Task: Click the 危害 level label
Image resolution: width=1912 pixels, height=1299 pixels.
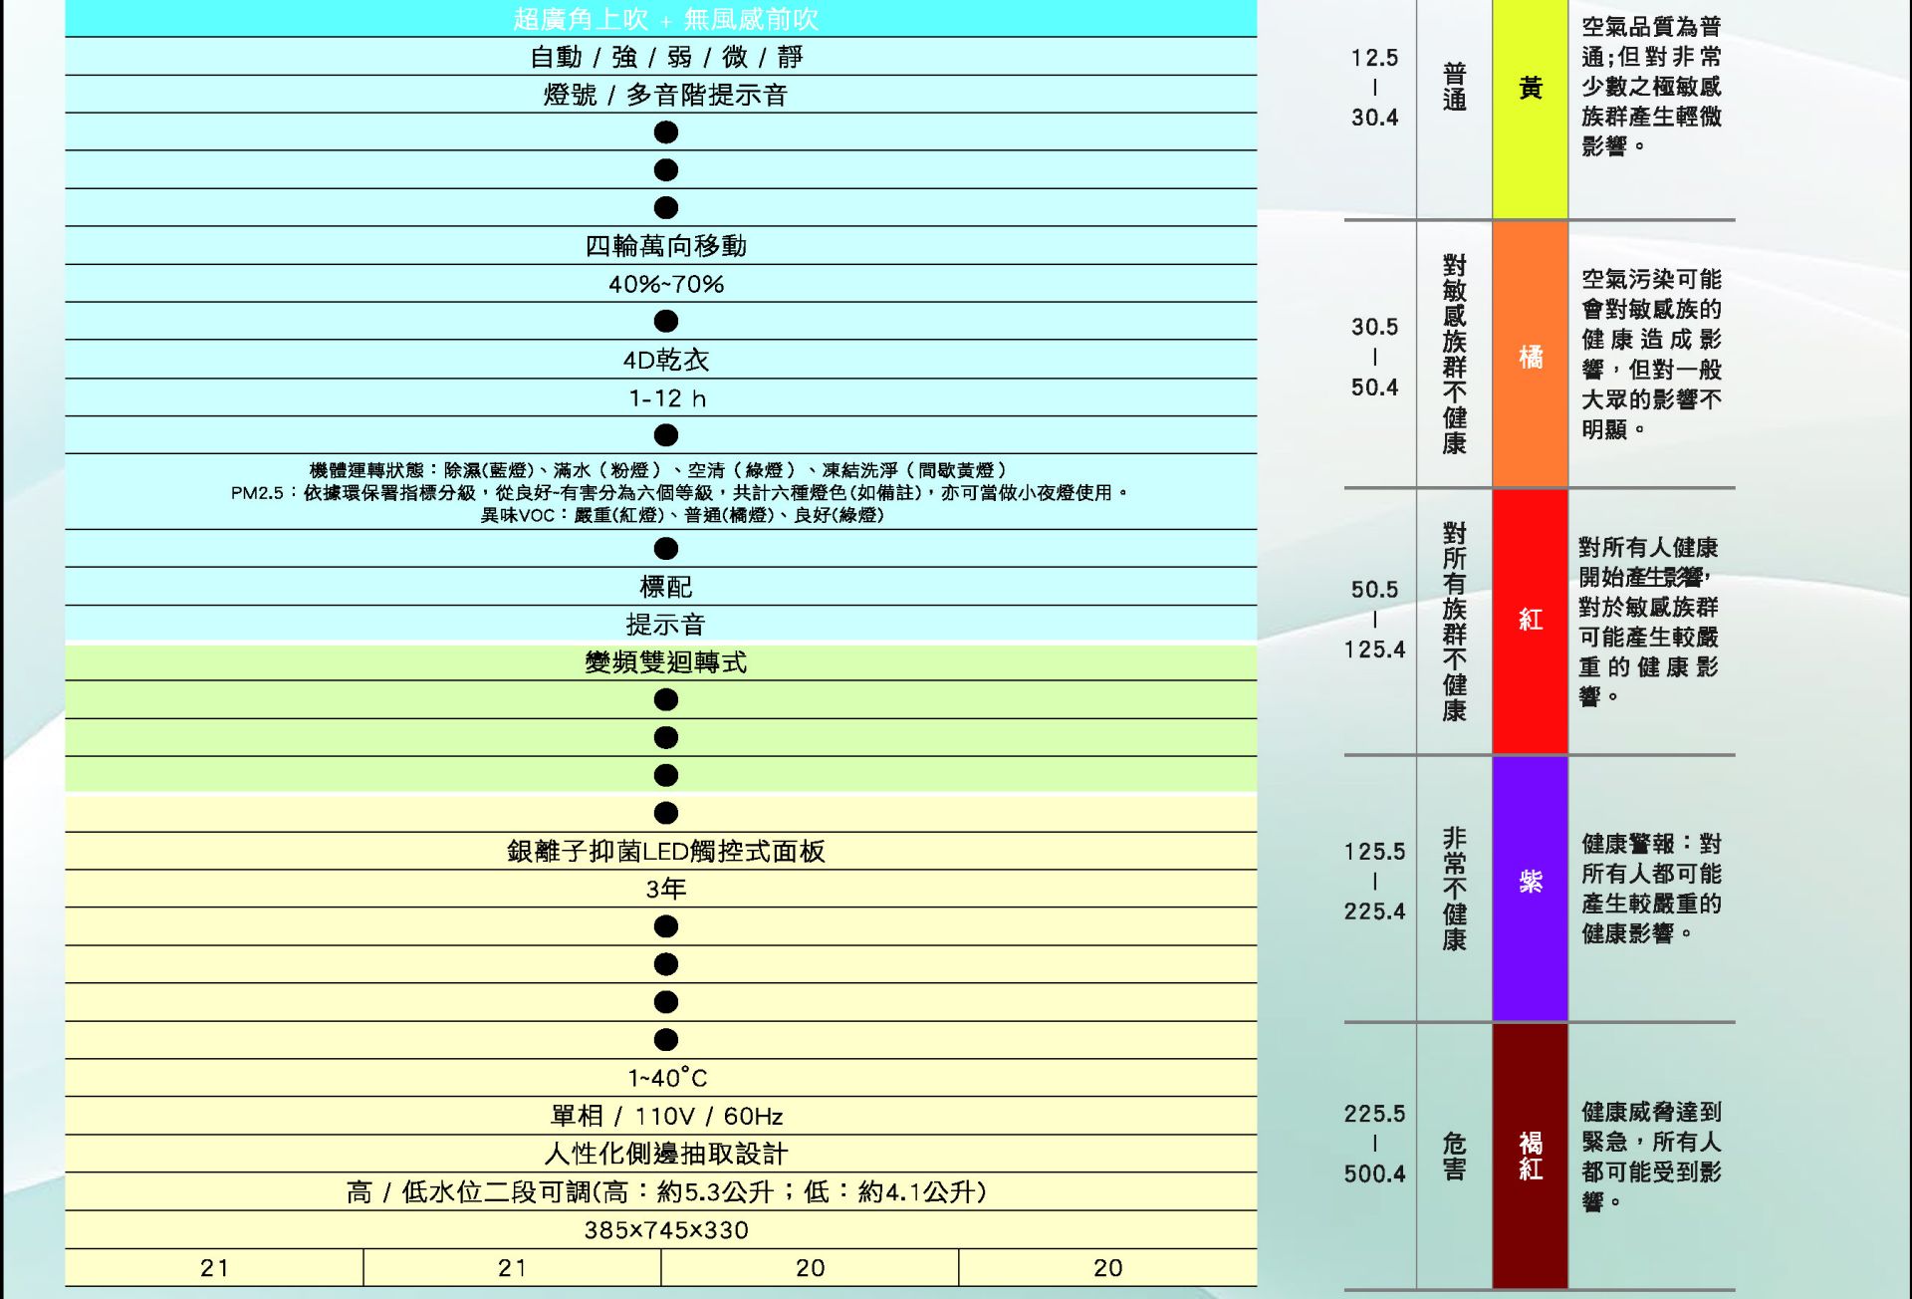Action: tap(1454, 1156)
